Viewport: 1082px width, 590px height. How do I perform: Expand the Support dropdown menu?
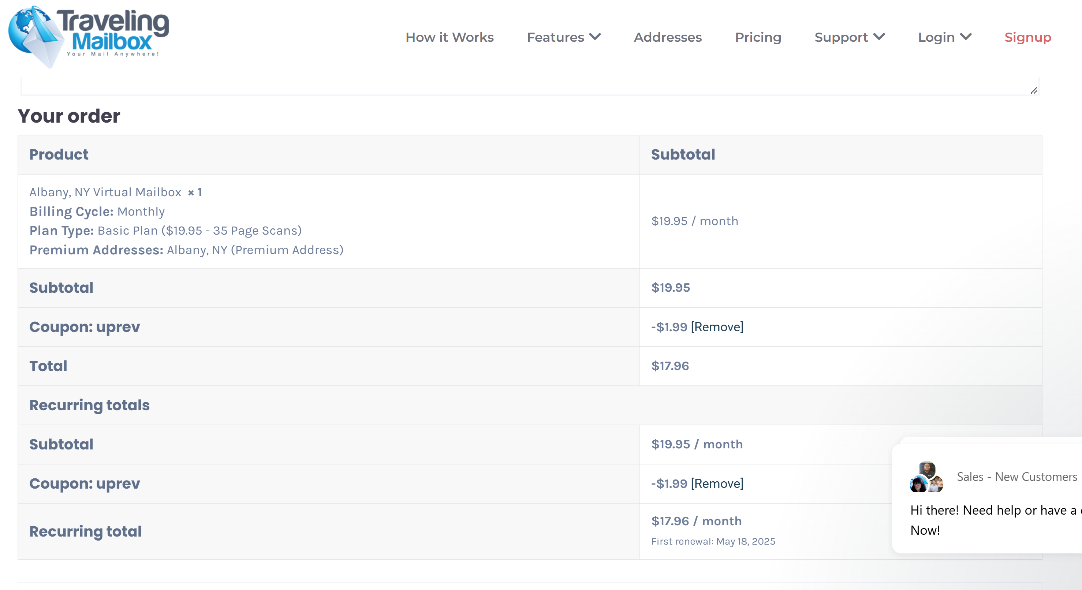tap(849, 37)
